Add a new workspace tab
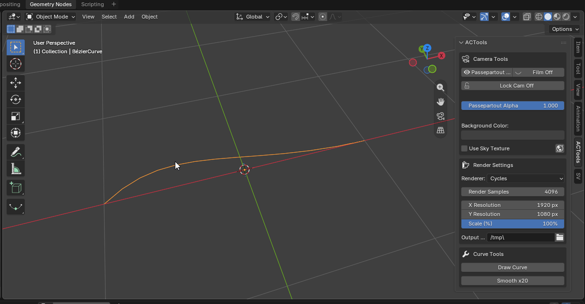Viewport: 585px width, 304px height. coord(114,4)
